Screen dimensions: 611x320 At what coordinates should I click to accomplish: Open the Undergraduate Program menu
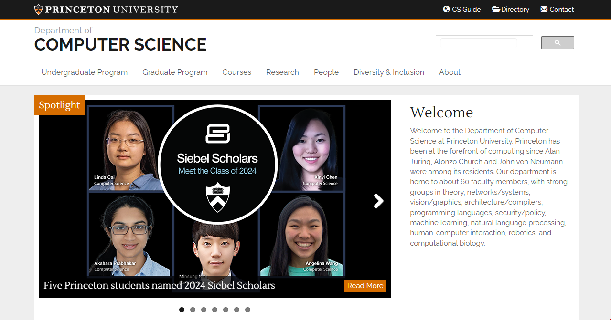point(85,72)
